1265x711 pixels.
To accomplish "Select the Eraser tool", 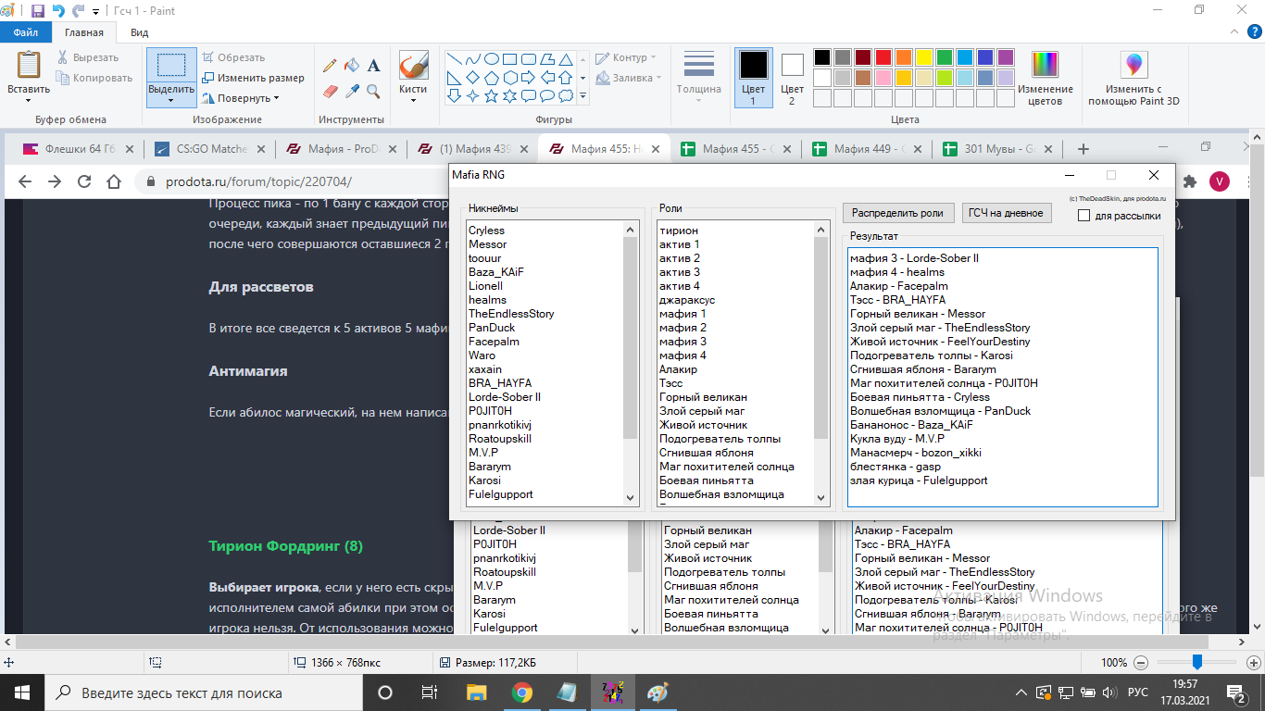I will [329, 91].
